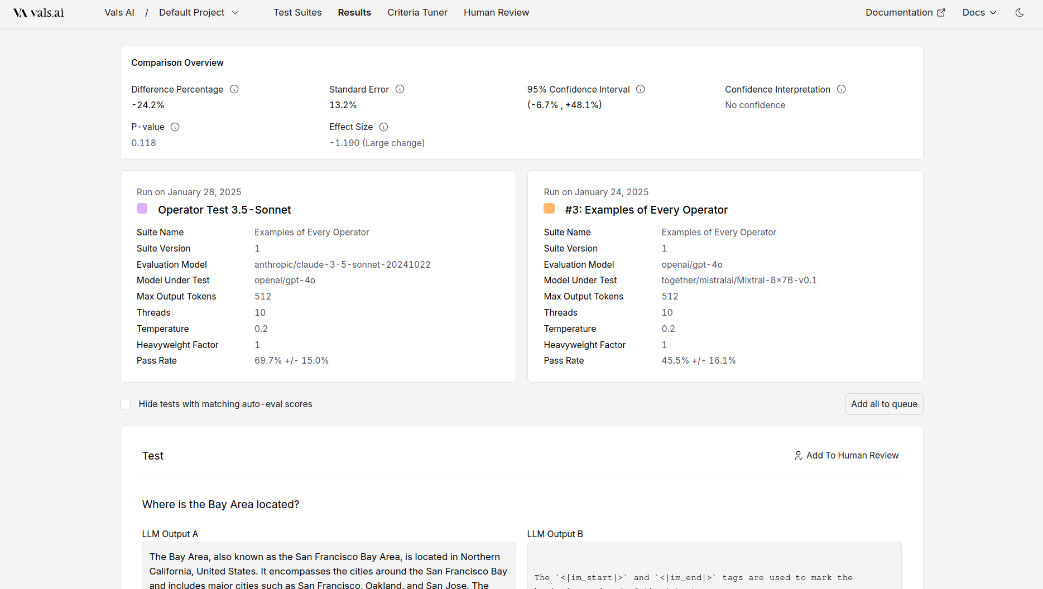This screenshot has height=589, width=1043.
Task: Click the (-6.7% , +48.1%) confidence interval value
Action: [x=564, y=105]
